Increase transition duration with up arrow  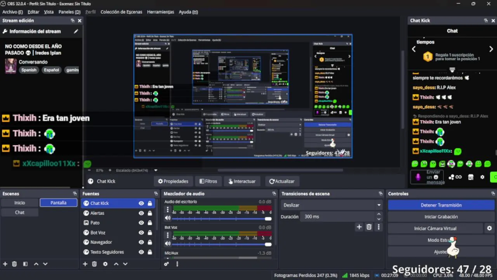(x=379, y=214)
